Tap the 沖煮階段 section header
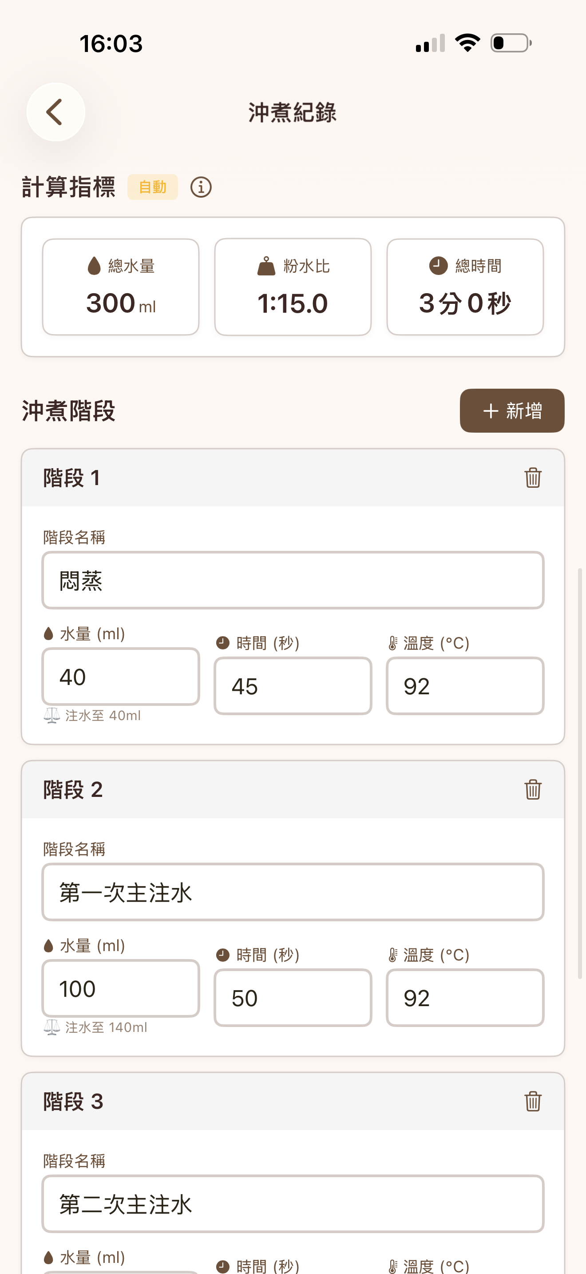 67,411
